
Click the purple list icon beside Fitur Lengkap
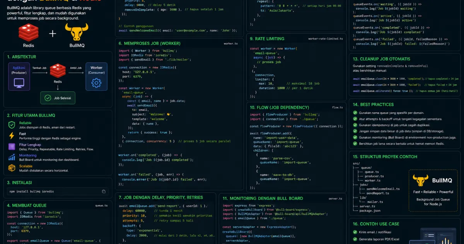(x=12, y=146)
